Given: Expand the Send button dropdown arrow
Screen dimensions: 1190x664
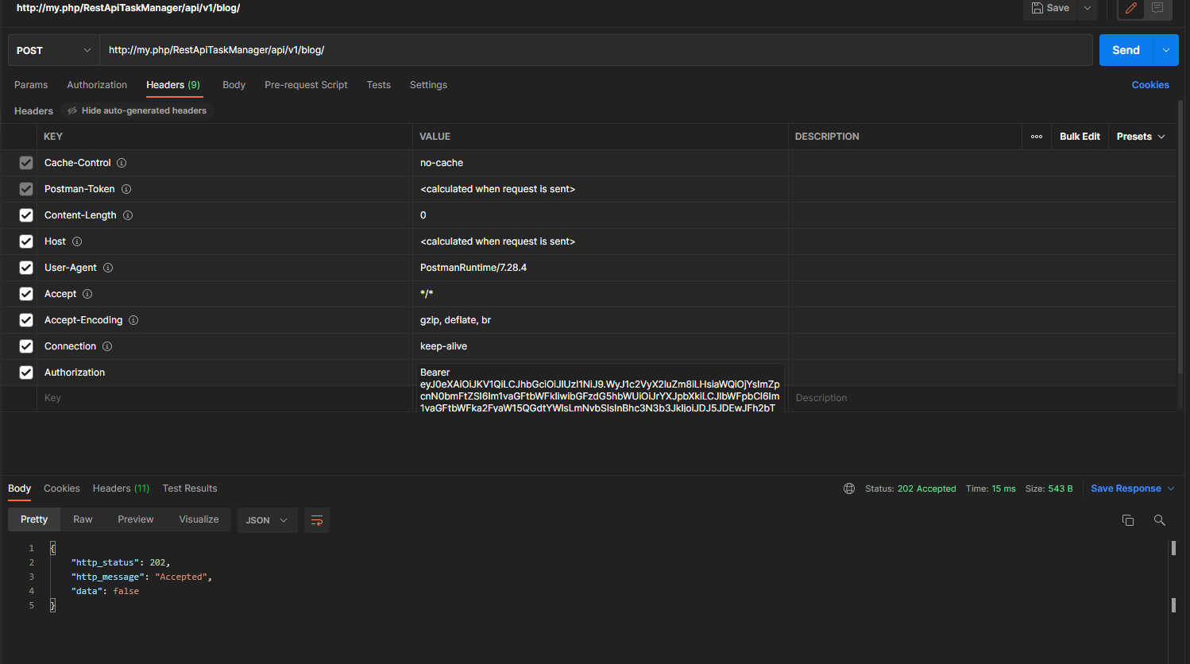Looking at the screenshot, I should [x=1166, y=50].
